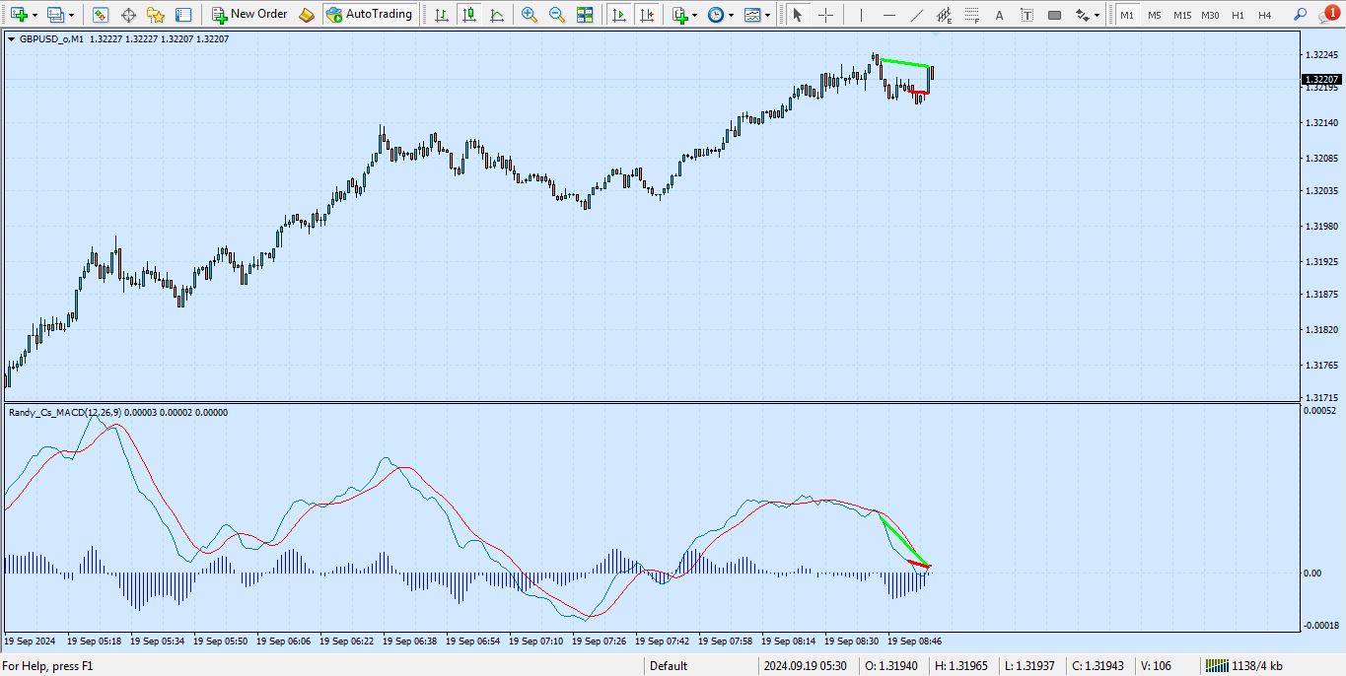Image resolution: width=1346 pixels, height=676 pixels.
Task: Draw a trendline with the diagonal line tool
Action: [917, 15]
